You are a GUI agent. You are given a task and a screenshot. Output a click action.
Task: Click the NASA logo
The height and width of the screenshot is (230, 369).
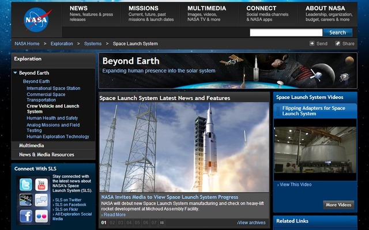[36, 20]
